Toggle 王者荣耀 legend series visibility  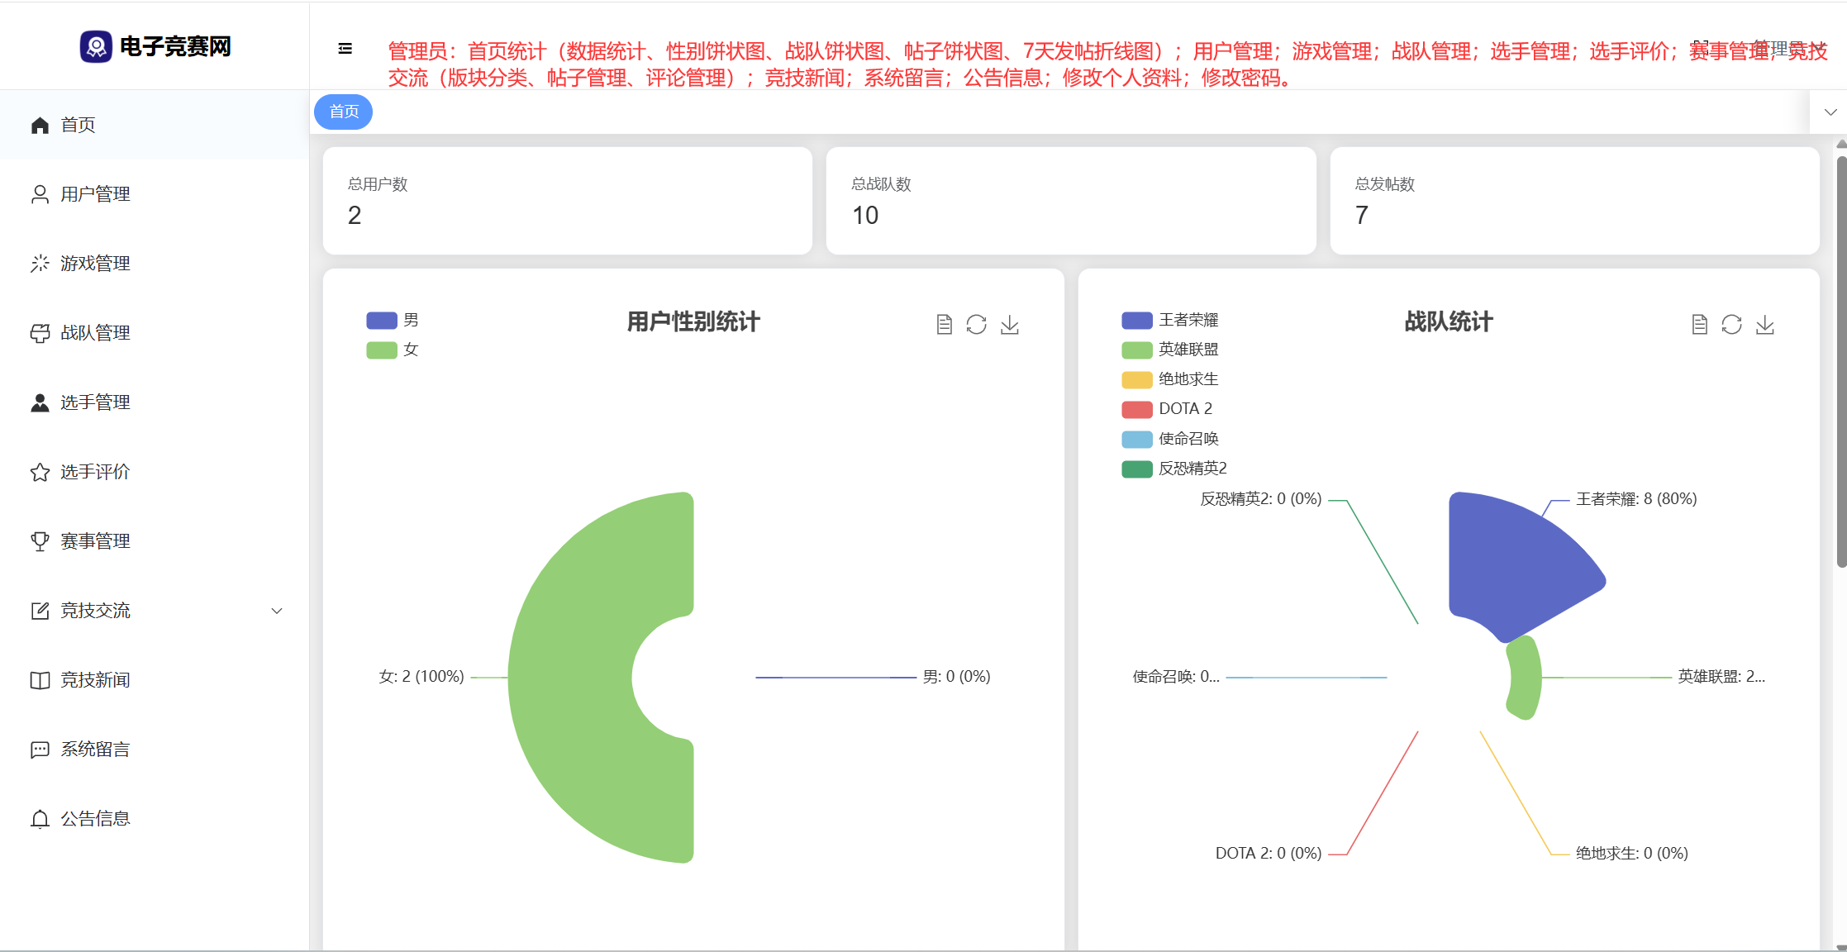[x=1137, y=321]
